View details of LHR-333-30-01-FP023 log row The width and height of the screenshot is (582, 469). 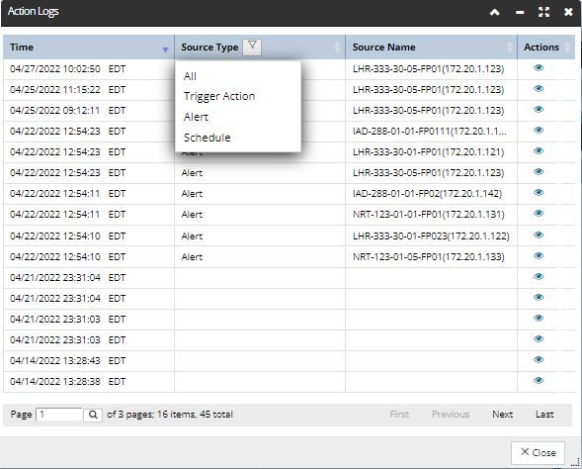[539, 235]
